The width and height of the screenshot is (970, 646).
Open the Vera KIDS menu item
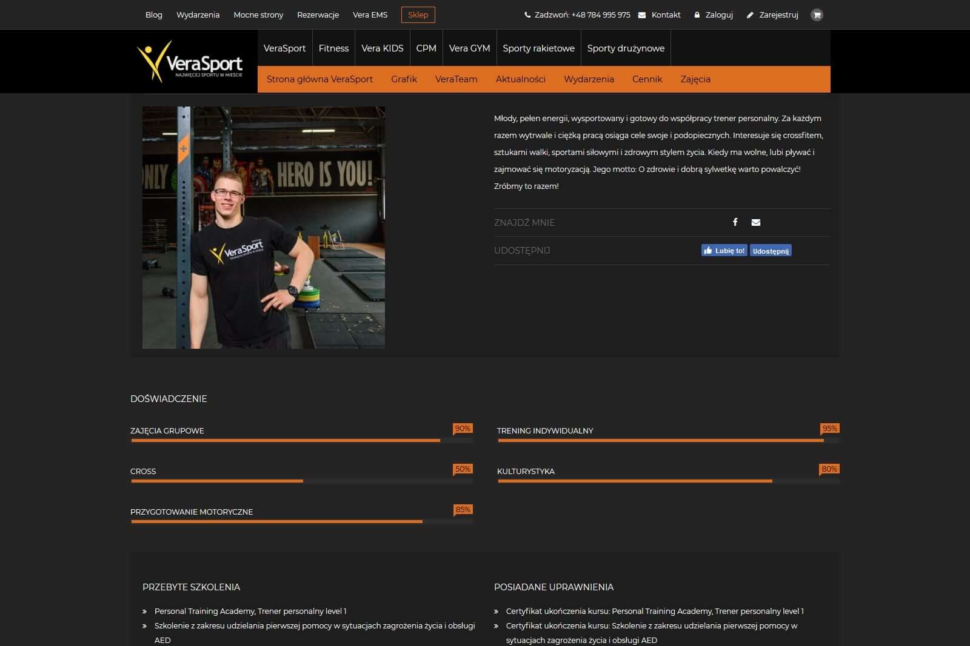pyautogui.click(x=382, y=48)
